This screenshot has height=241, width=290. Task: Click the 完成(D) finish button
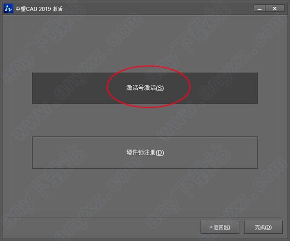263,228
